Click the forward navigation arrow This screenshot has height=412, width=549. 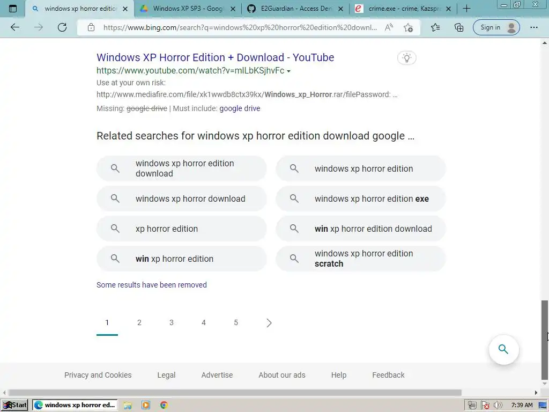(x=39, y=27)
